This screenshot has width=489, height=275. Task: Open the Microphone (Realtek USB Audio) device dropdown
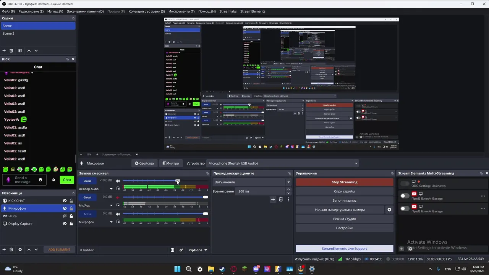click(x=283, y=163)
